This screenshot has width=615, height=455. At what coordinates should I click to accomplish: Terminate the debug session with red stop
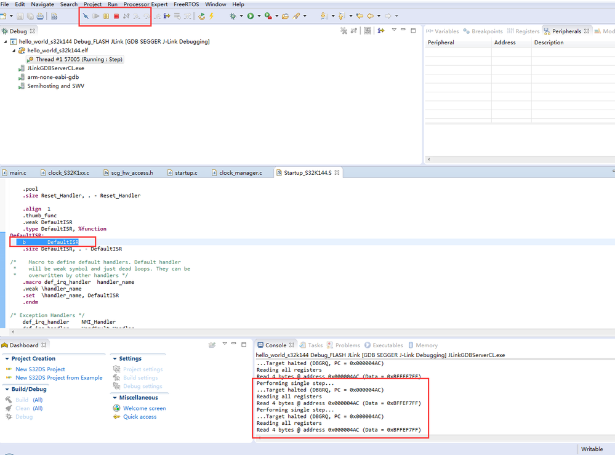pyautogui.click(x=116, y=16)
